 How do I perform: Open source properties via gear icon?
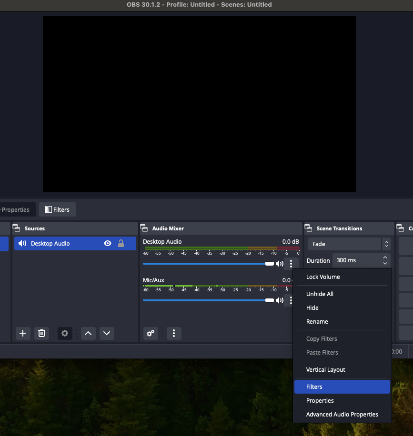point(65,333)
